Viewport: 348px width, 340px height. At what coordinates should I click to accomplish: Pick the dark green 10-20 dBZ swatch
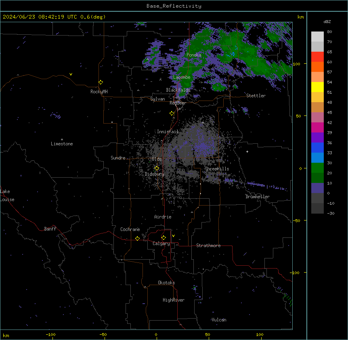(x=317, y=178)
